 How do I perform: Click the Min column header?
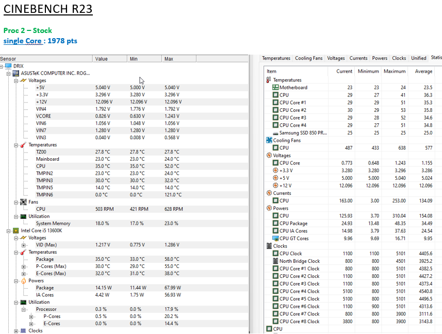click(144, 59)
